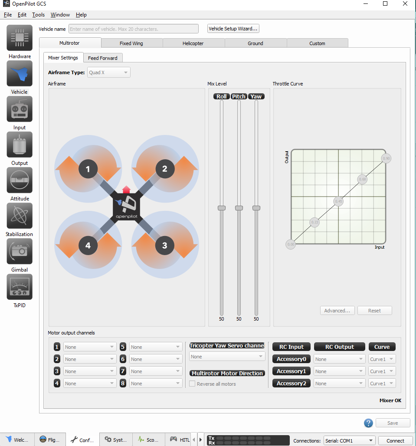This screenshot has height=446, width=416.
Task: Click the 'Mixer OK' status text
Action: (390, 400)
